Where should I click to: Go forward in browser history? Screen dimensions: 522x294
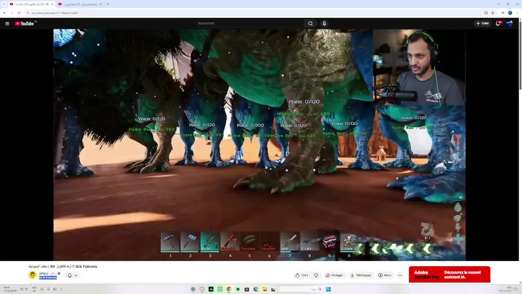(x=11, y=13)
